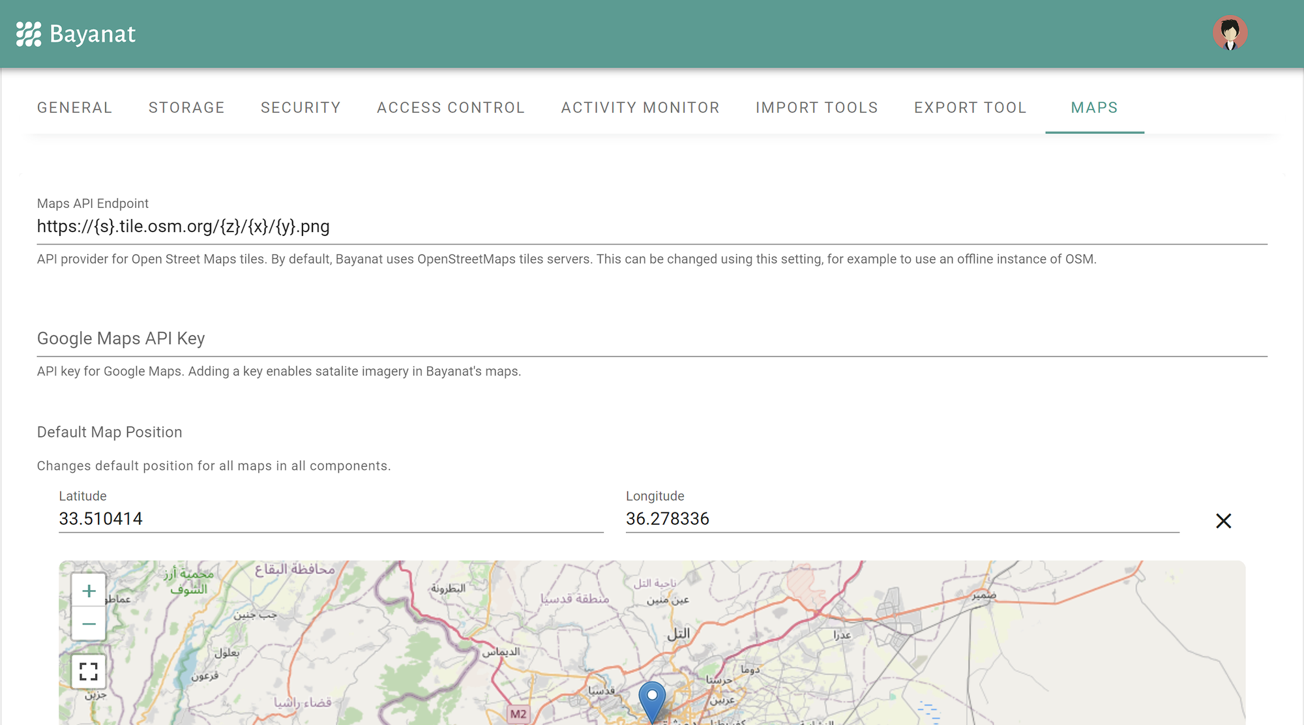The image size is (1304, 725).
Task: Click the Latitude input field
Action: [x=331, y=519]
